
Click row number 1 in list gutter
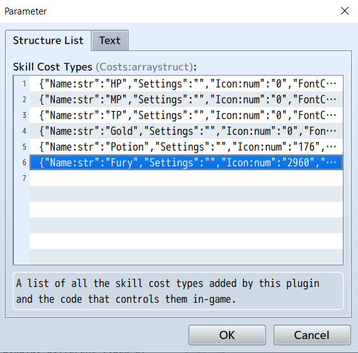click(24, 84)
